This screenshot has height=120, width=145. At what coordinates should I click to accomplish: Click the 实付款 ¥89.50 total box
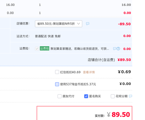tap(84, 113)
